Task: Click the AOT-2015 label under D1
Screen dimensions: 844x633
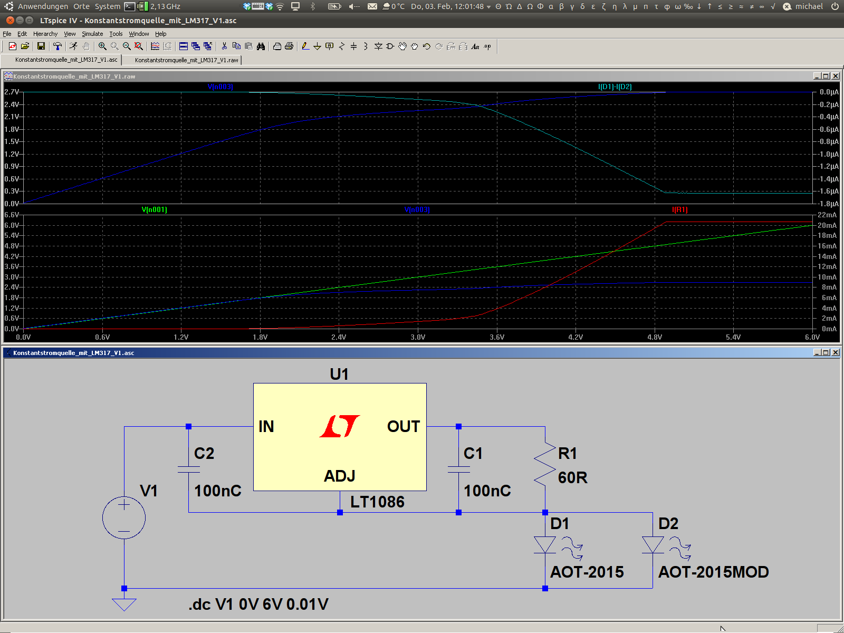Action: pyautogui.click(x=587, y=572)
